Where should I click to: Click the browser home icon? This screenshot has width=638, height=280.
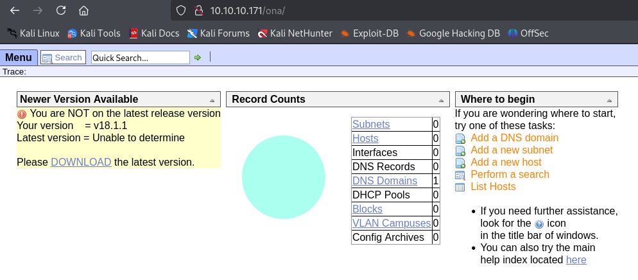click(x=83, y=10)
